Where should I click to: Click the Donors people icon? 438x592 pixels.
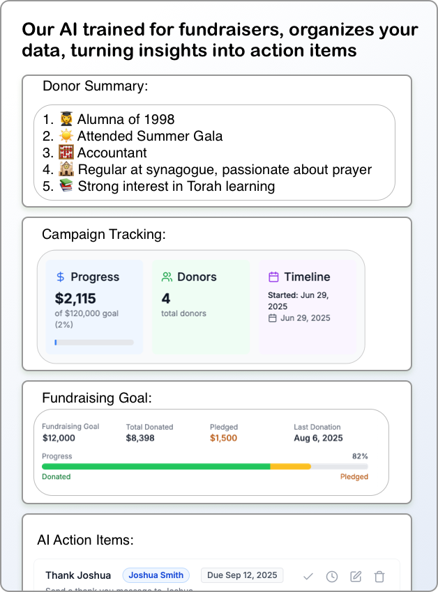tap(167, 277)
